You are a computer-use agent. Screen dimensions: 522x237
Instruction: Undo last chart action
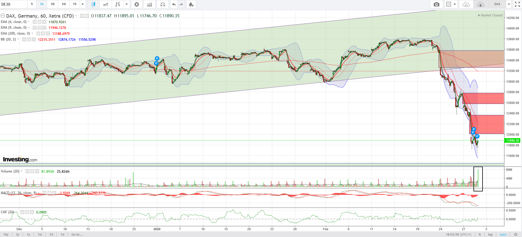coord(174,4)
